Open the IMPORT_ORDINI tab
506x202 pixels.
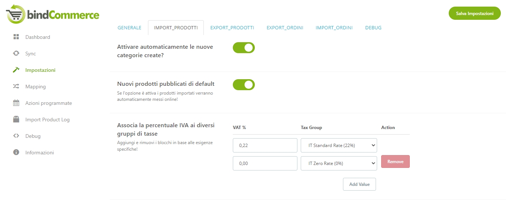tap(334, 28)
